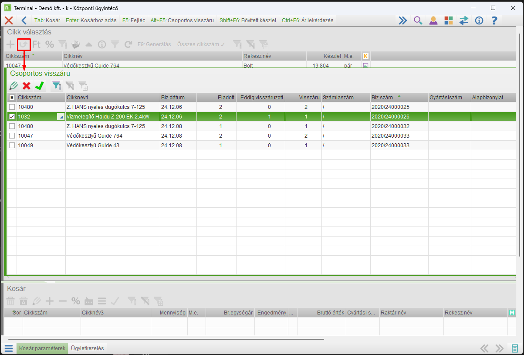Sort by Eddig visszáruzott column header
The height and width of the screenshot is (355, 524).
point(261,98)
